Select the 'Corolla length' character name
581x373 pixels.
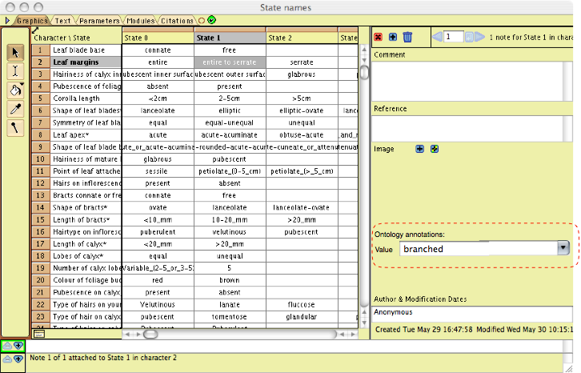click(86, 98)
